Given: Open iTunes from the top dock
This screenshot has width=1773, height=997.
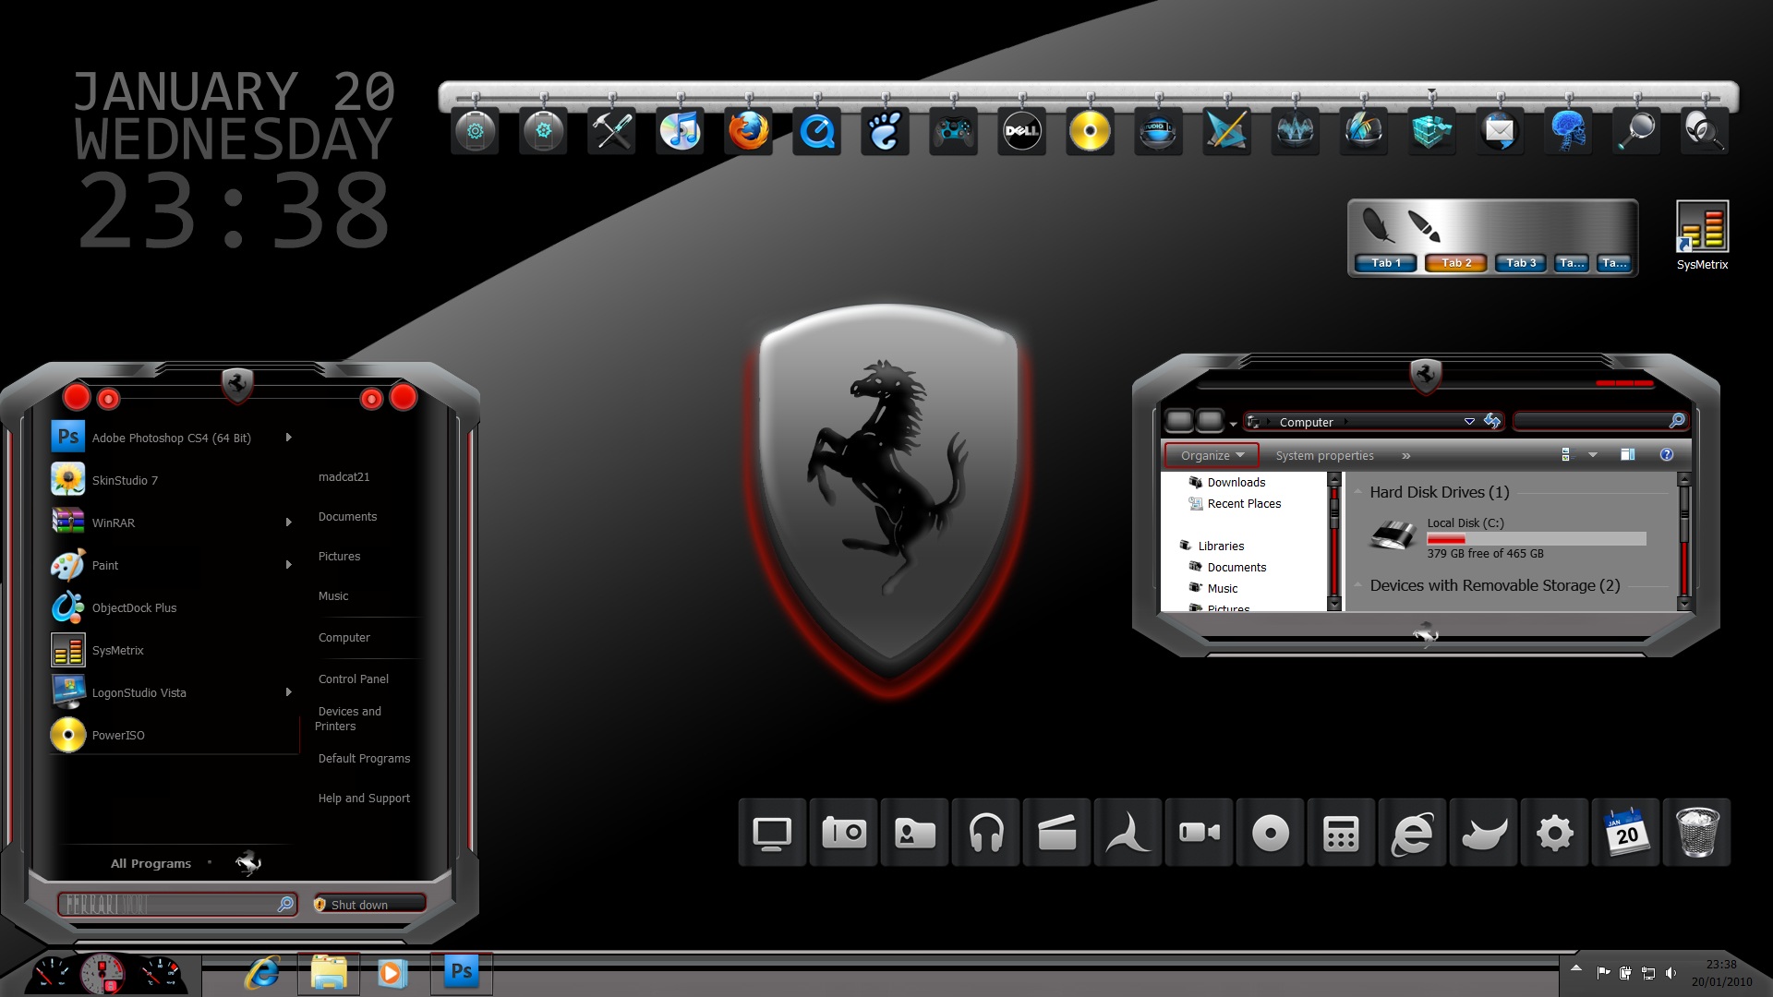Looking at the screenshot, I should point(680,131).
